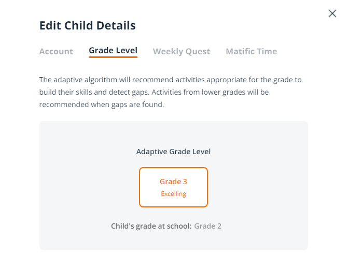Click the adaptive algorithm description's first line
This screenshot has height=256, width=348.
tap(170, 80)
